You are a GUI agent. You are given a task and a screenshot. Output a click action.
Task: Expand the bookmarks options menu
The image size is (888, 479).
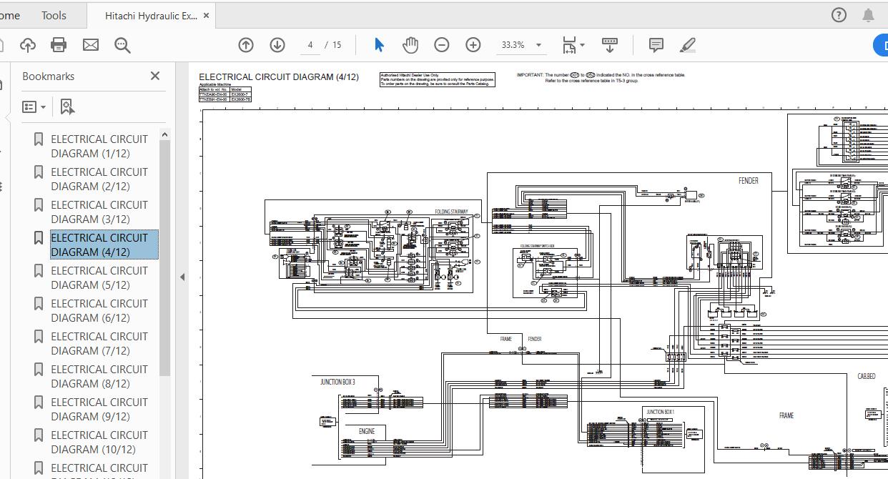click(34, 107)
